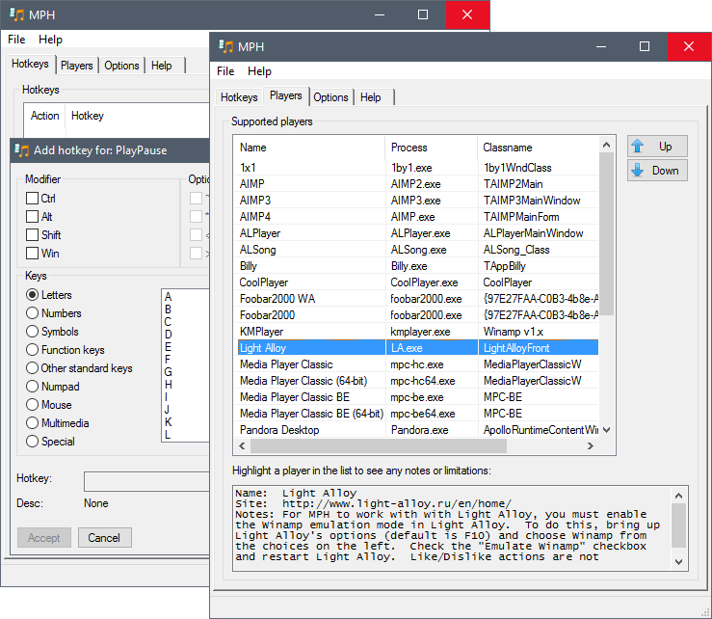Viewport: 712px width, 619px height.
Task: Move selected player up with Up button
Action: pos(657,147)
